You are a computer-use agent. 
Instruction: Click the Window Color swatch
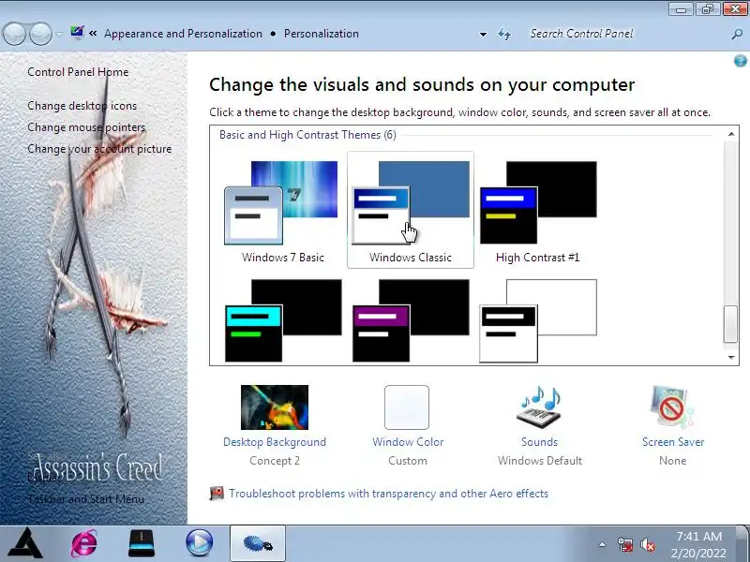click(407, 407)
